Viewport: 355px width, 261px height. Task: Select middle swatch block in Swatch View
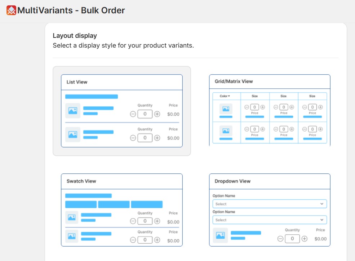coord(114,204)
